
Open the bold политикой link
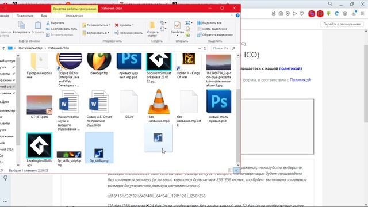coord(290,68)
